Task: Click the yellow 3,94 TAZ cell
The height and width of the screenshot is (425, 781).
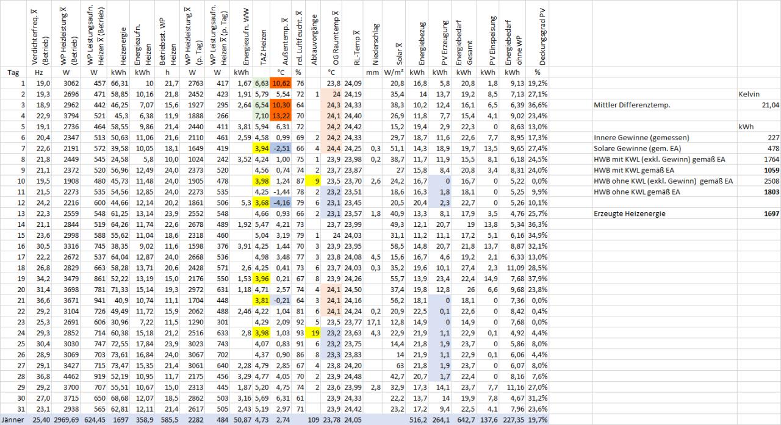Action: 262,149
